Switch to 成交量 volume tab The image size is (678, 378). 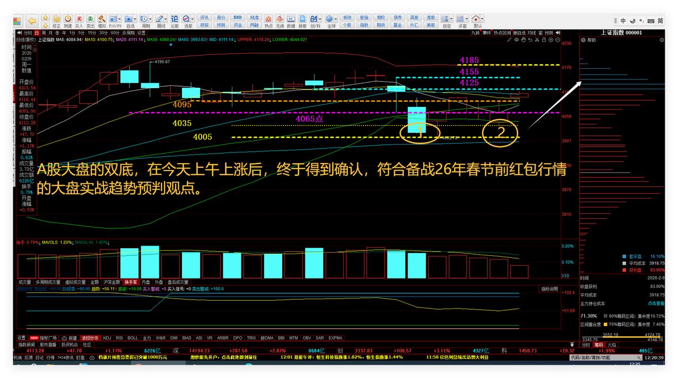click(24, 282)
